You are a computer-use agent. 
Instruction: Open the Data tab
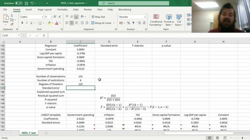click(x=76, y=9)
